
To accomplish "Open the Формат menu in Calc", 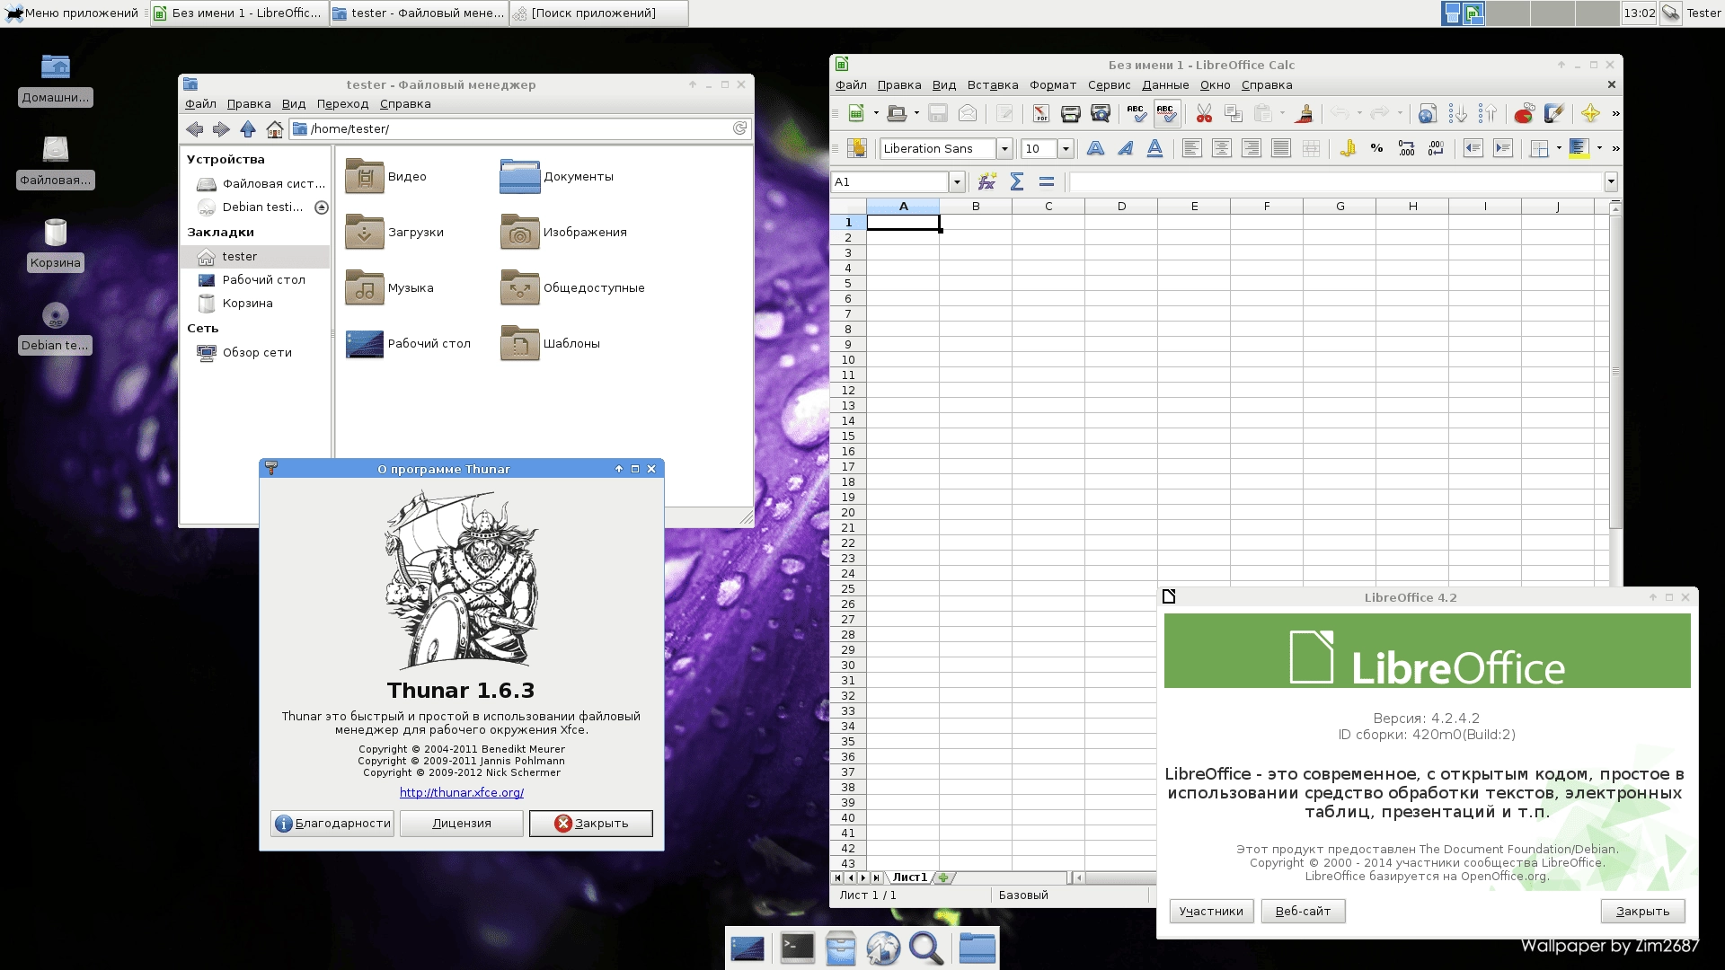I will [1053, 85].
